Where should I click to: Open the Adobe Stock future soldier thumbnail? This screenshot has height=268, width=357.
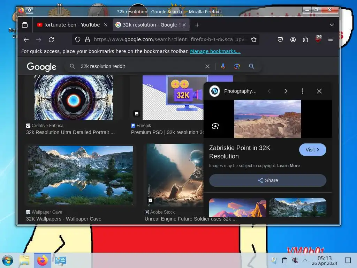coord(175,175)
